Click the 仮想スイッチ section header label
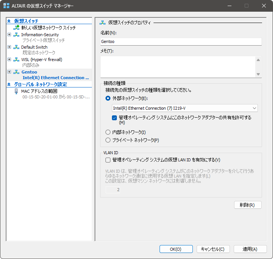This screenshot has width=273, height=259. point(26,21)
